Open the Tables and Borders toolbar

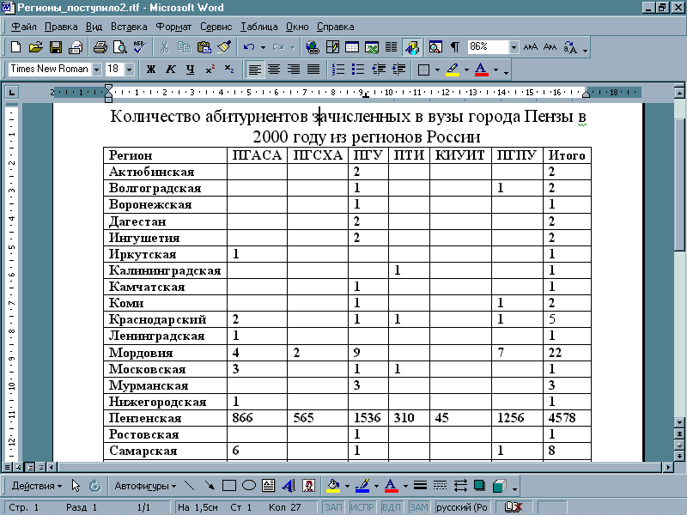pos(332,47)
